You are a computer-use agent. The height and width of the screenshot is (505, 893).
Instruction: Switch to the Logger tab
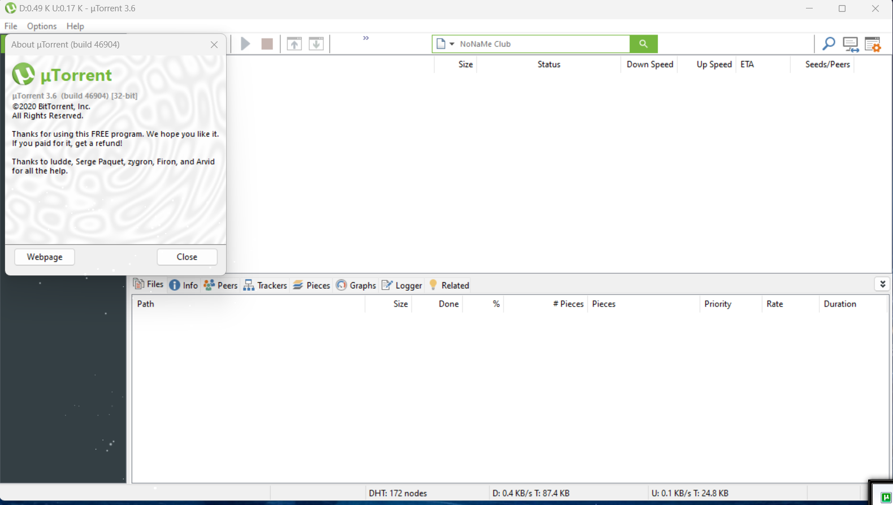tap(402, 285)
